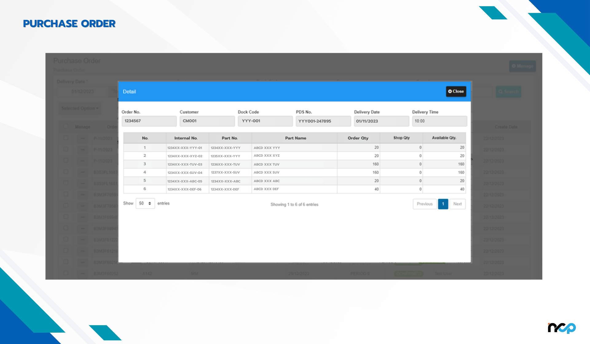Click part number 1235XX-XXX-YYY
The image size is (590, 344).
(x=226, y=156)
